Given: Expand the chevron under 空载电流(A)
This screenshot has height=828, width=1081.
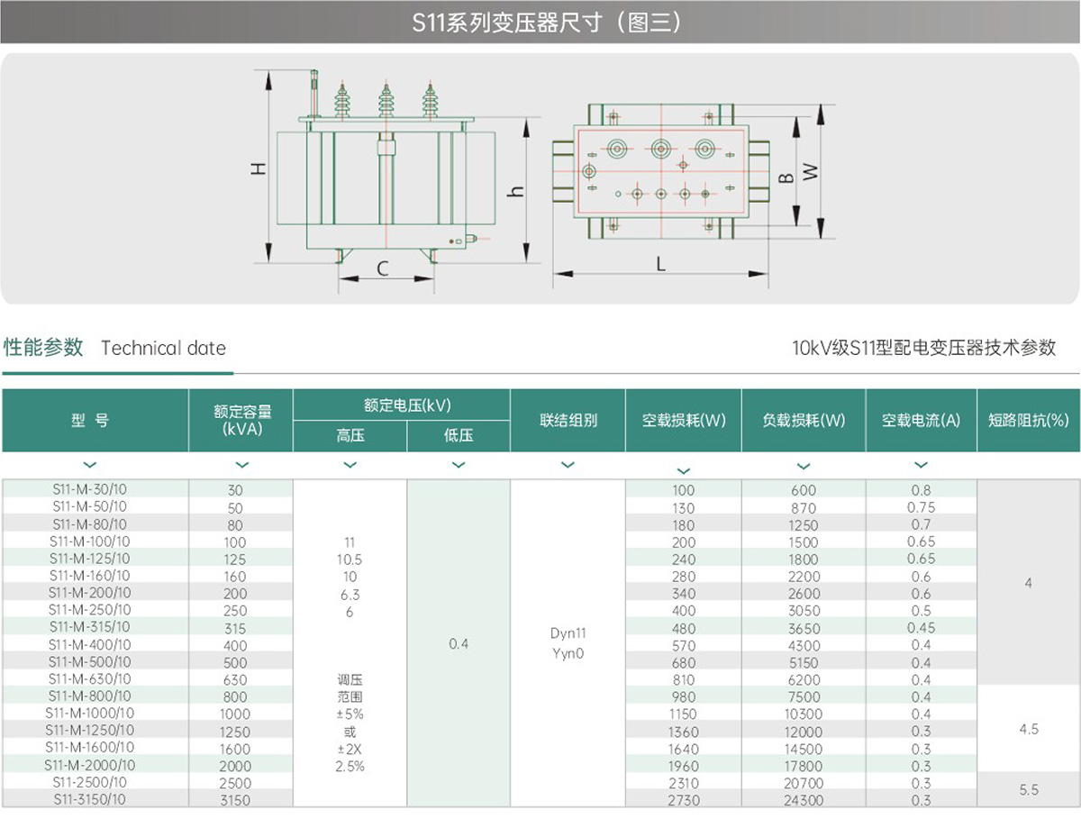Looking at the screenshot, I should (921, 465).
